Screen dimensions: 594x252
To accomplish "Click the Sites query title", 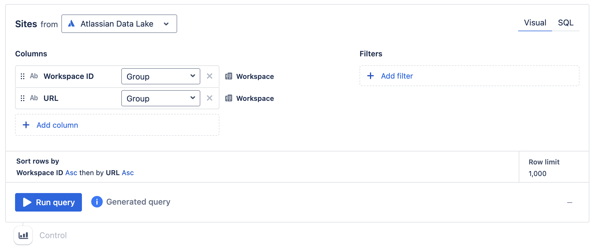I will (26, 24).
